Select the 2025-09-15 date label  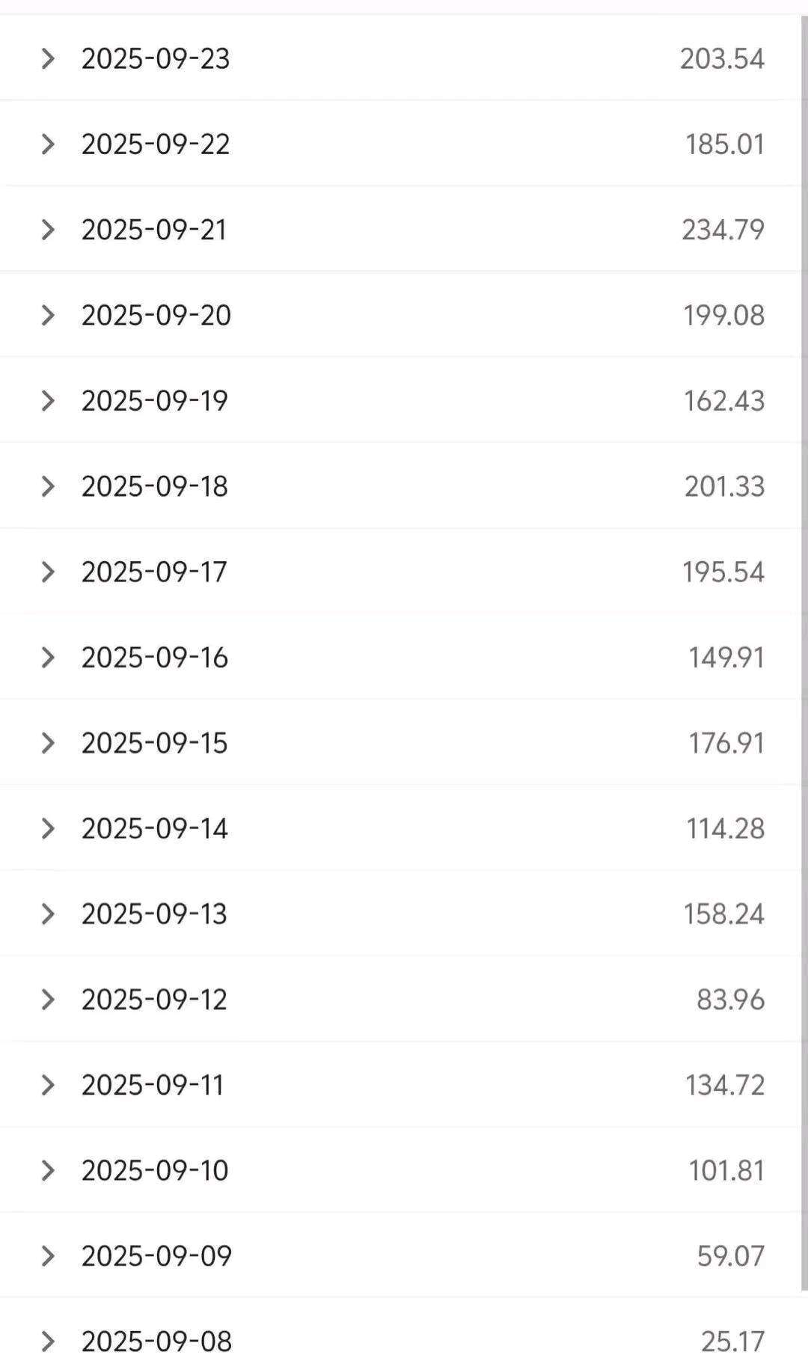click(154, 743)
